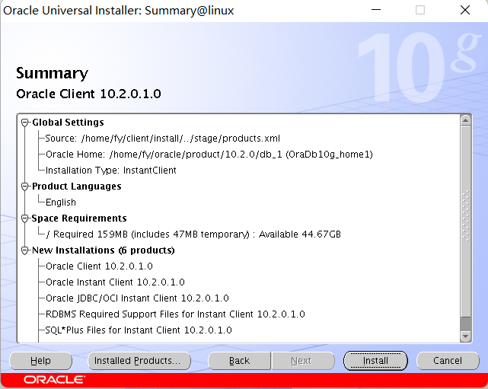488x389 pixels.
Task: Collapse the New Installations tree node
Action: coord(25,250)
